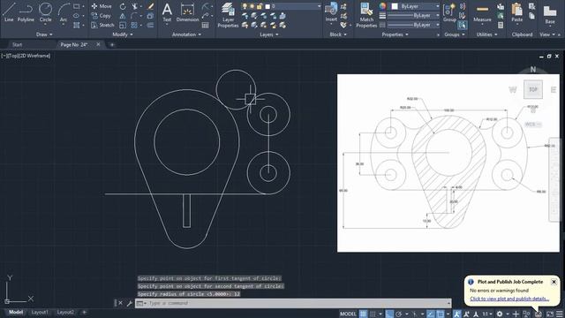Click the Erase pencil icon
The image size is (565, 318).
pyautogui.click(x=151, y=6)
